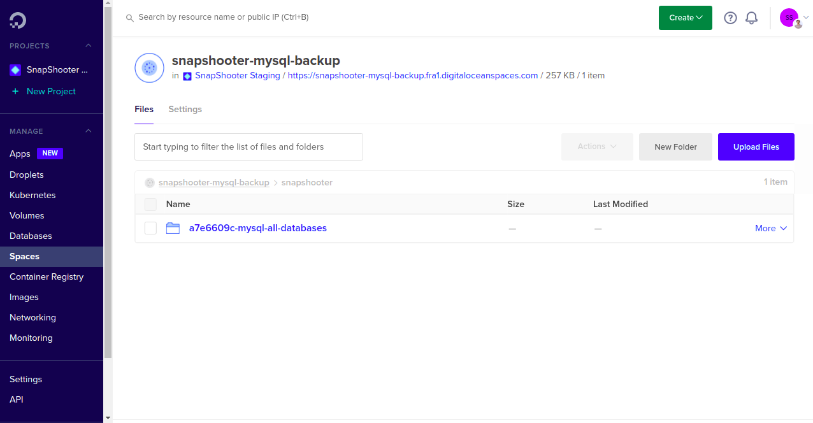Screen dimensions: 813x423
Task: Click the Upload Files button
Action: (x=756, y=147)
